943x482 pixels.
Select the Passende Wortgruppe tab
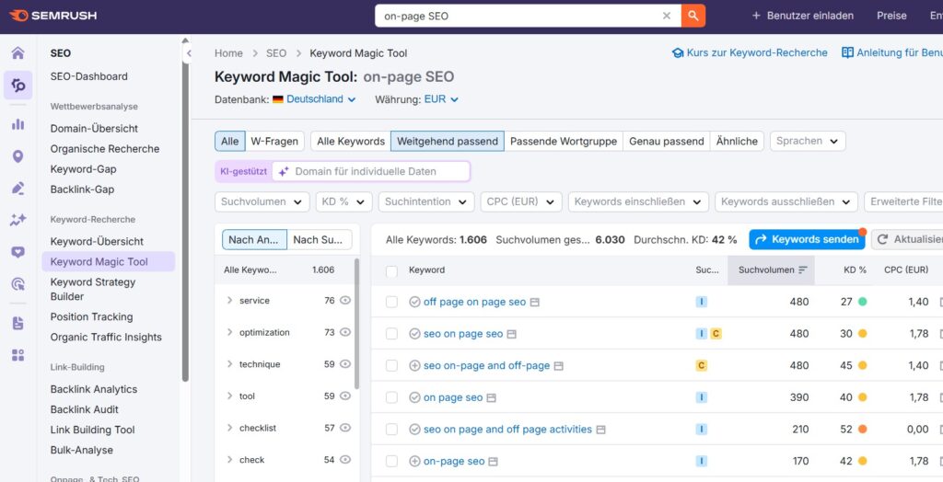[x=564, y=142]
